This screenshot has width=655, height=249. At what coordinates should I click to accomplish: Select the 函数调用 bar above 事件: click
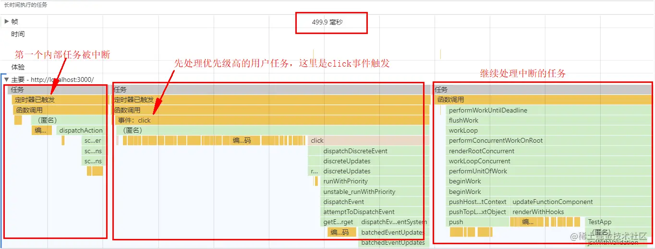click(272, 110)
